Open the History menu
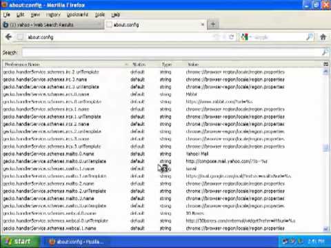This screenshot has width=331, height=248. coord(53,14)
